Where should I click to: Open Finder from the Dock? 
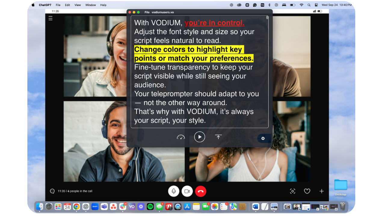[39, 206]
